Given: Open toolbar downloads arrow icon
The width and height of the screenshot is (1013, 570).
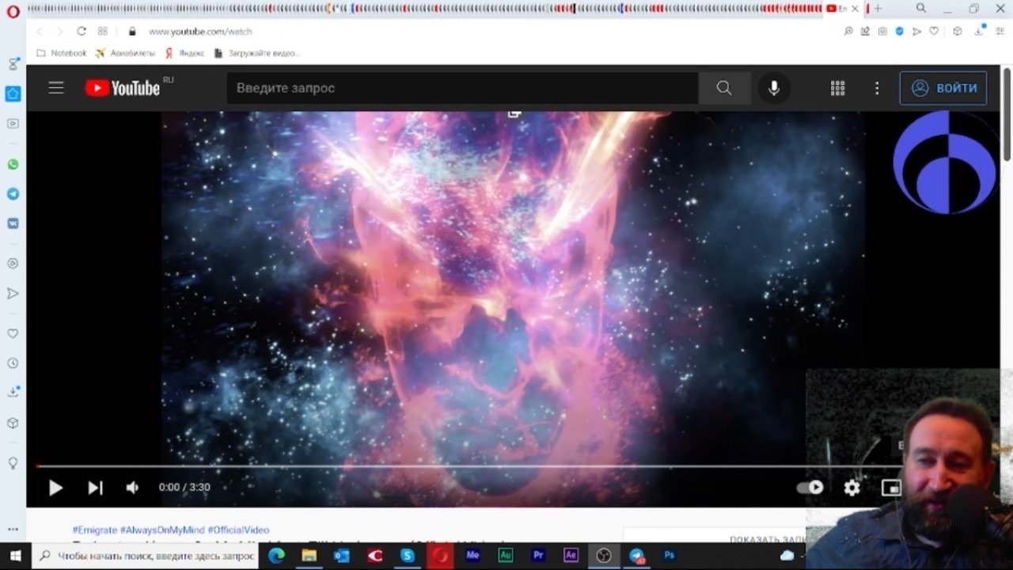Looking at the screenshot, I should [981, 31].
